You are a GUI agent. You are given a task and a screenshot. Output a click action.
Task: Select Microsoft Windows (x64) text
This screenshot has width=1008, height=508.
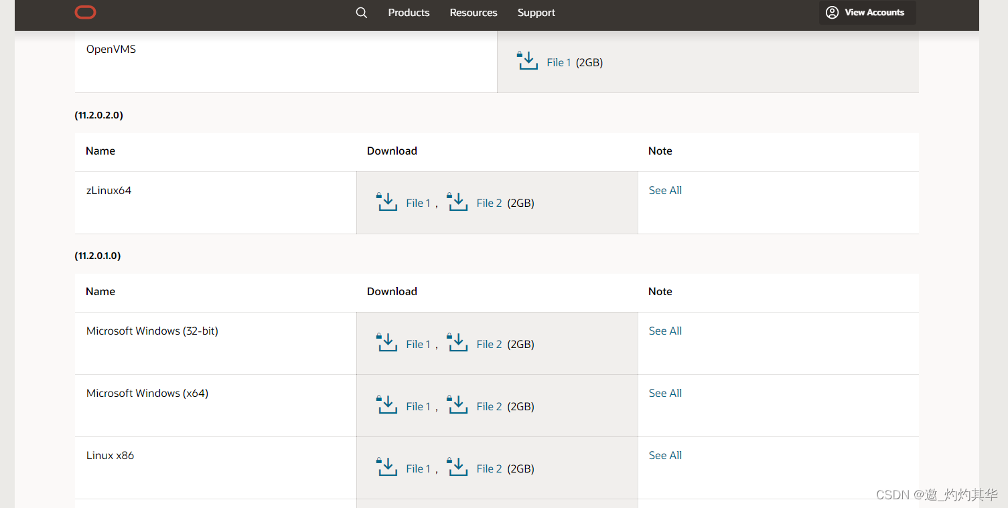(147, 394)
